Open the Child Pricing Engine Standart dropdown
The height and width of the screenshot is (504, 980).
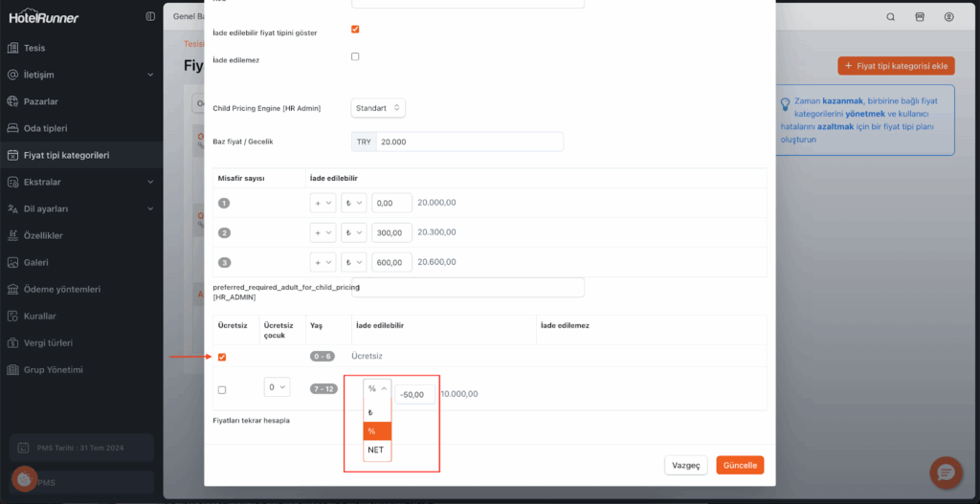378,108
